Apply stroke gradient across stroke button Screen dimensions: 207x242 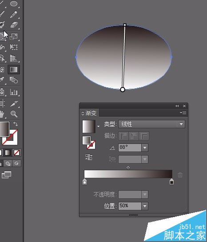pos(144,136)
